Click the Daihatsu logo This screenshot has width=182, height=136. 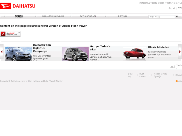coord(18,6)
